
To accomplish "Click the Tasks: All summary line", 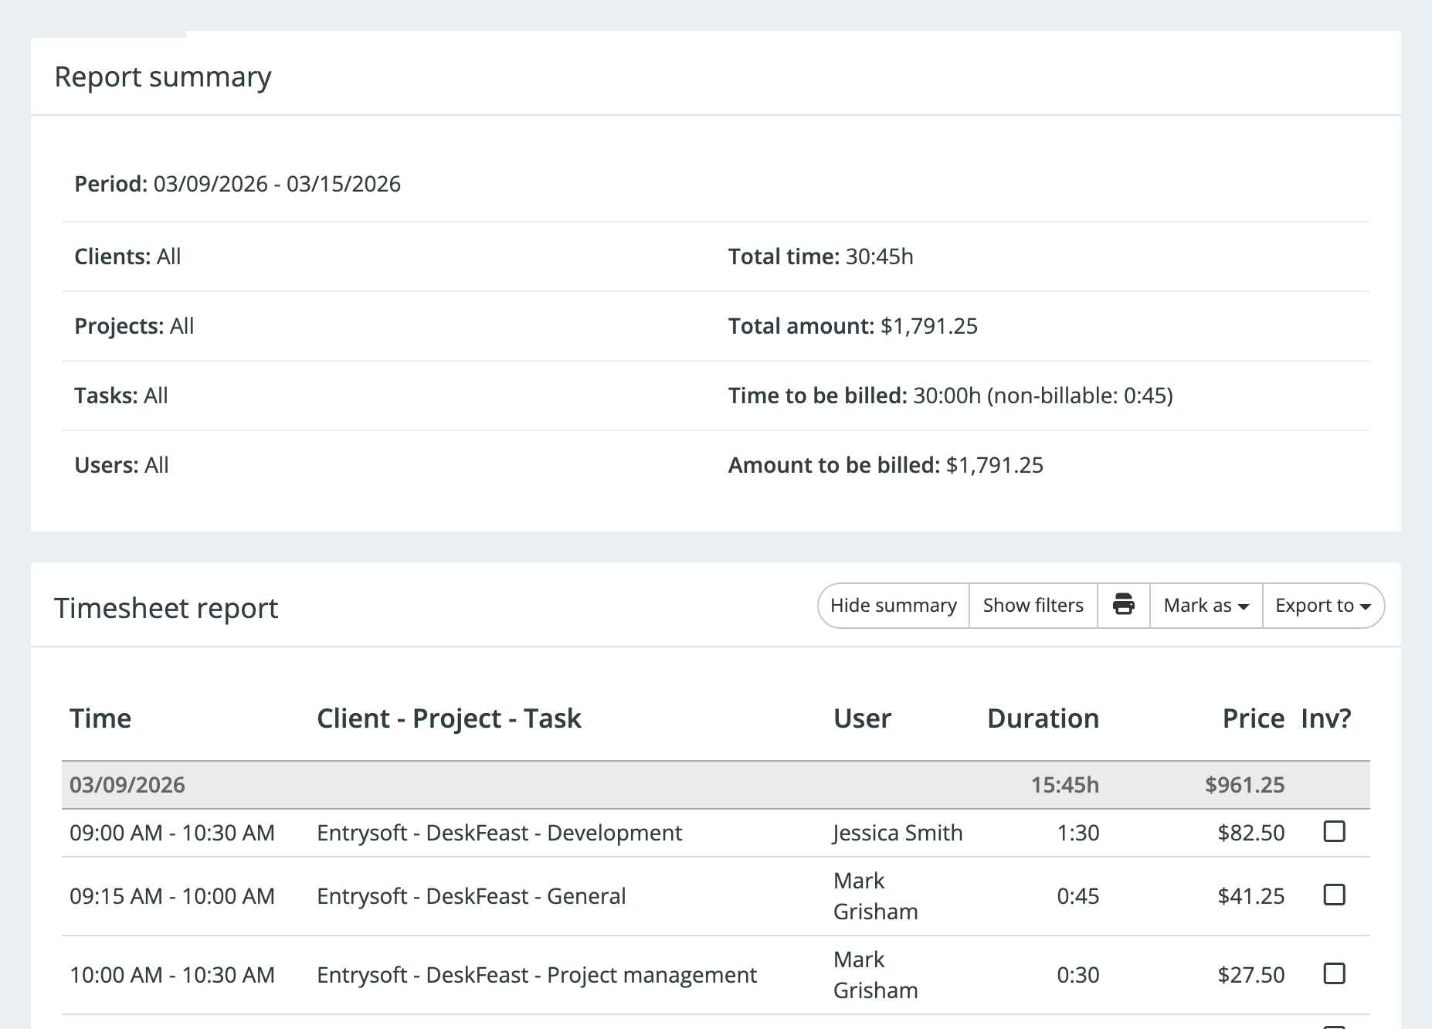I will click(120, 396).
